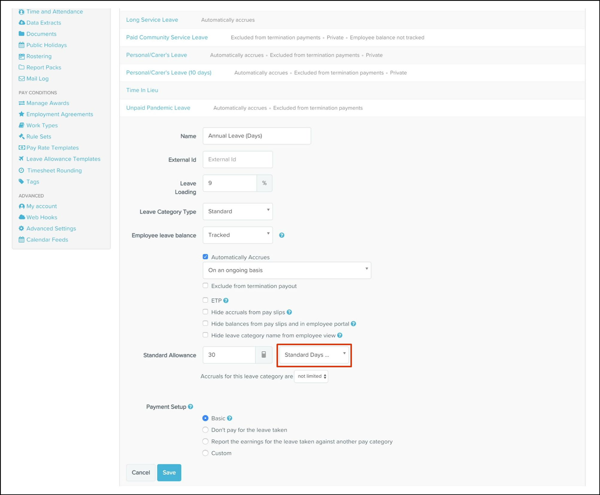Open Rule Sets in the sidebar
This screenshot has height=495, width=600.
pyautogui.click(x=39, y=136)
